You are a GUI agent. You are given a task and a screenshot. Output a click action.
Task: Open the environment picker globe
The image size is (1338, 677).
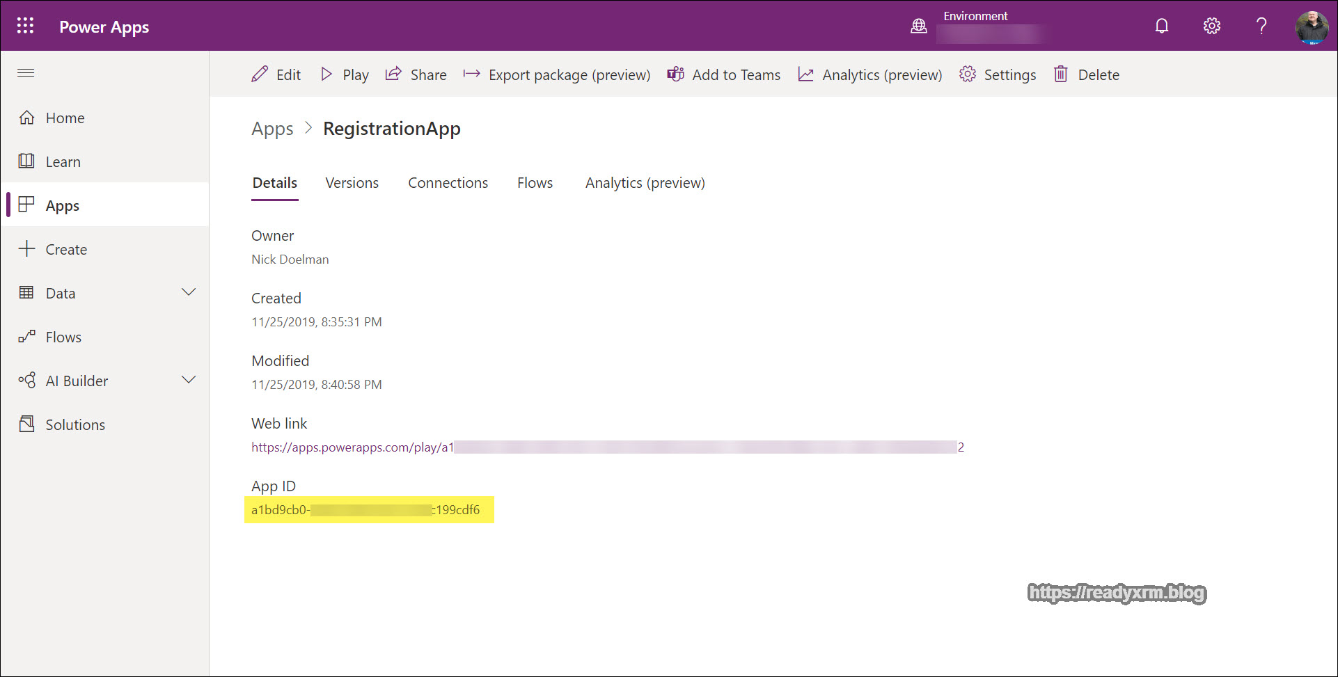click(x=919, y=26)
